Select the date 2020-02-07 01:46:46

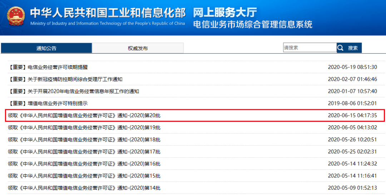pyautogui.click(x=352, y=79)
